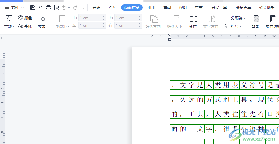The image size is (279, 144).
Task: Click the character 现 in second row
Action: (x=261, y=100)
